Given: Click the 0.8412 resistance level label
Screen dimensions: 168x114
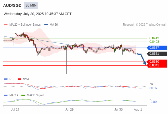Looking at the screenshot, I should click(x=154, y=38).
